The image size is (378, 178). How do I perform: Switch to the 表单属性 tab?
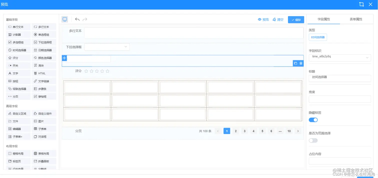pos(356,19)
